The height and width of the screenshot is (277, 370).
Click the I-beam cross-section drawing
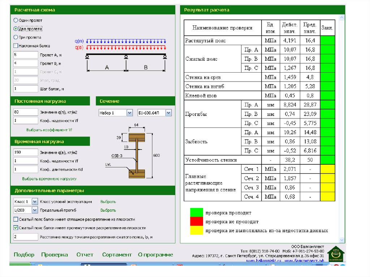(x=137, y=156)
